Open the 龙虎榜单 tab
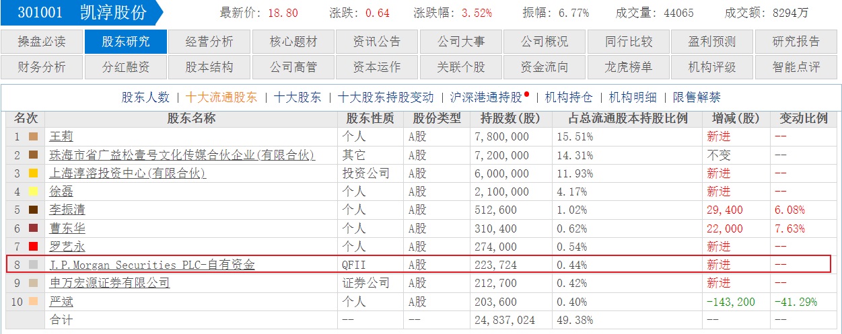Viewport: 842px width, 334px height. pyautogui.click(x=629, y=67)
